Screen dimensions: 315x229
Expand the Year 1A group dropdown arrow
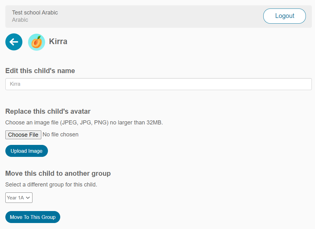(x=28, y=198)
